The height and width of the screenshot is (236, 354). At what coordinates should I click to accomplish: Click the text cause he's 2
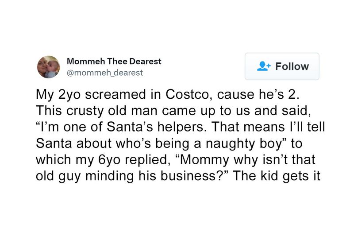point(258,94)
